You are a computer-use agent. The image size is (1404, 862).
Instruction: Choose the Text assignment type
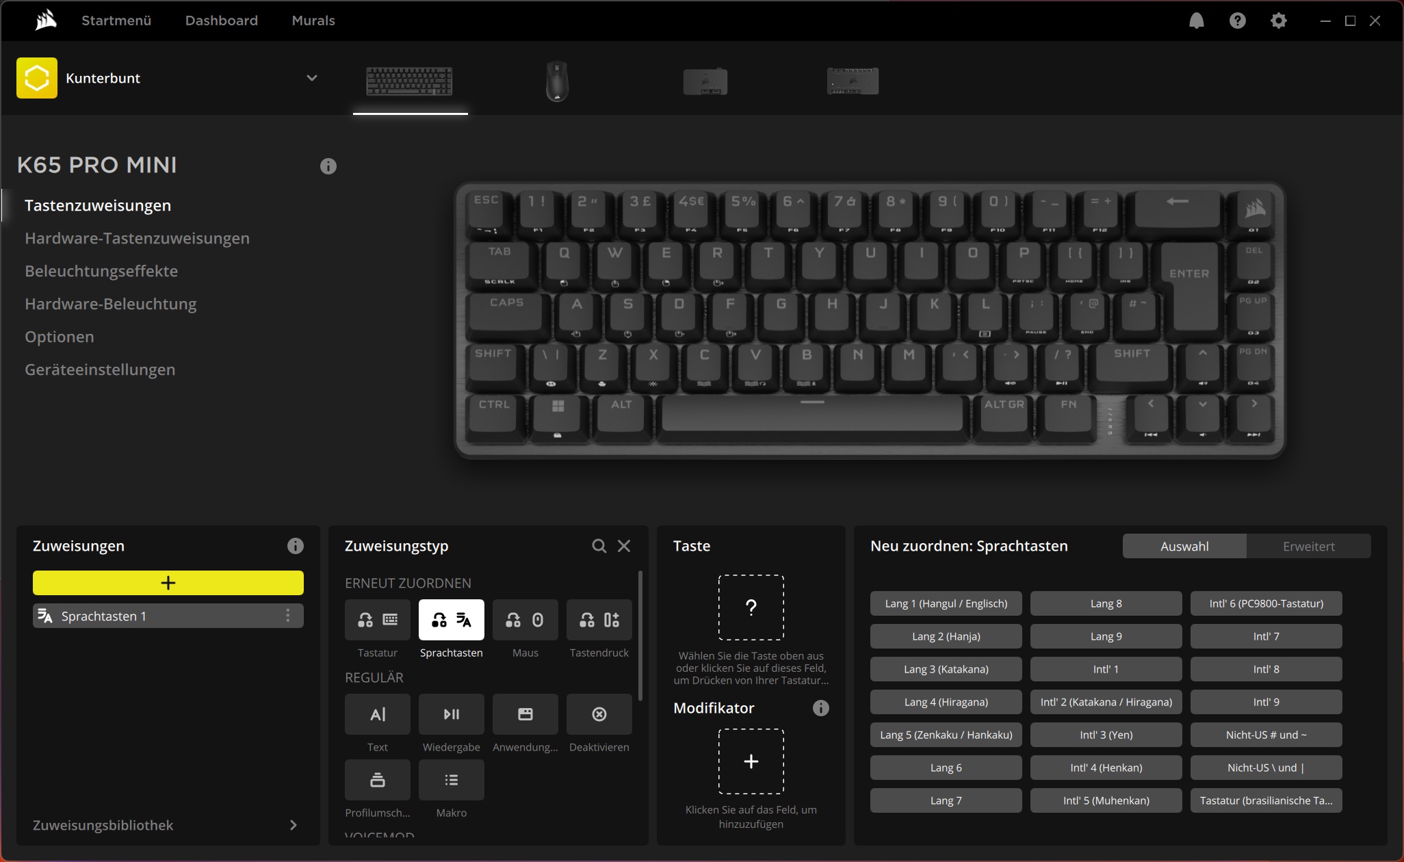(378, 714)
